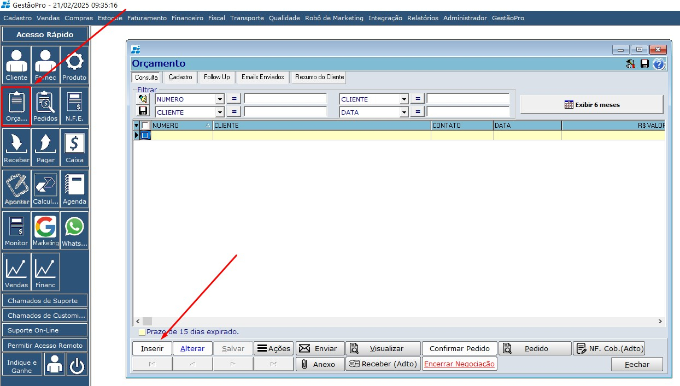Image resolution: width=680 pixels, height=386 pixels.
Task: Open the Calculadora icon
Action: point(45,189)
